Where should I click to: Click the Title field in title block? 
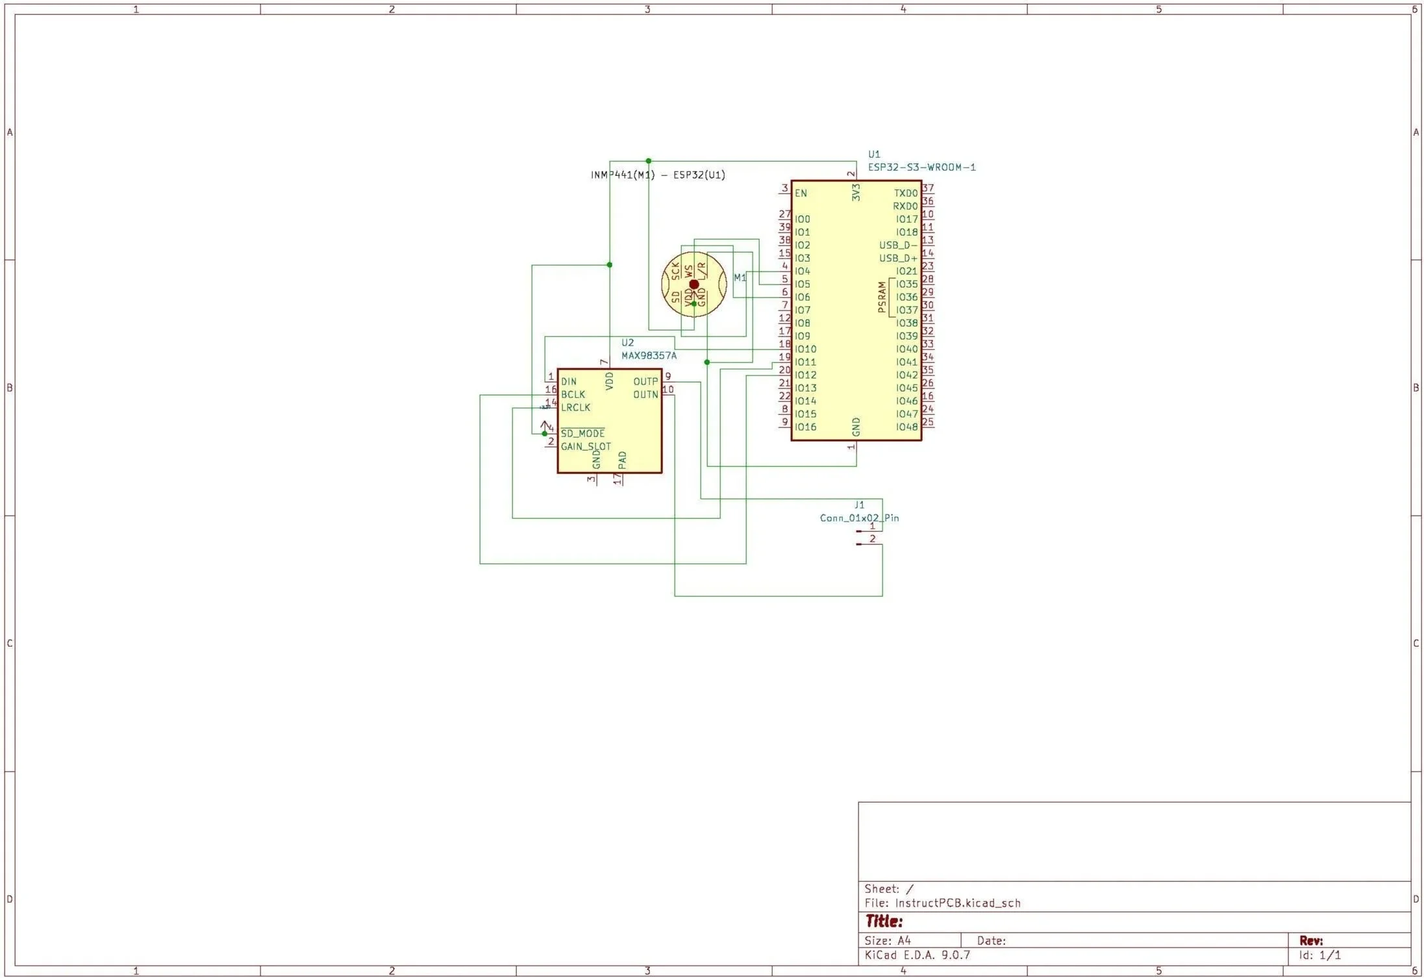[884, 921]
